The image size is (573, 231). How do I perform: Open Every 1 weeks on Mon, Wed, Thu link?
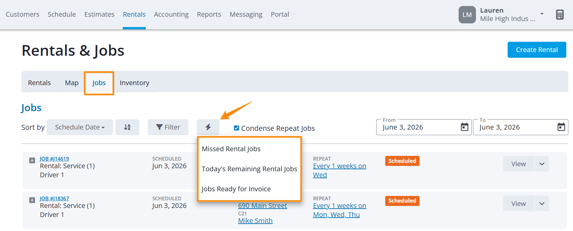pyautogui.click(x=340, y=210)
